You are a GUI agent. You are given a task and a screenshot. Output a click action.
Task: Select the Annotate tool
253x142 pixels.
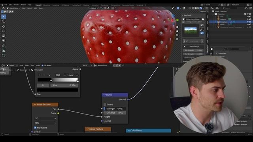click(4, 46)
